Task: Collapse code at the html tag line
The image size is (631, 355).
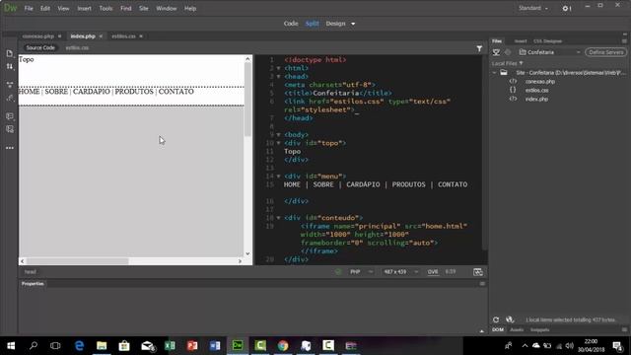Action: point(278,68)
